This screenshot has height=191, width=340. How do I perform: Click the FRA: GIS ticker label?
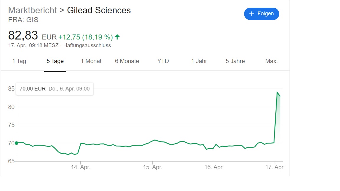23,20
